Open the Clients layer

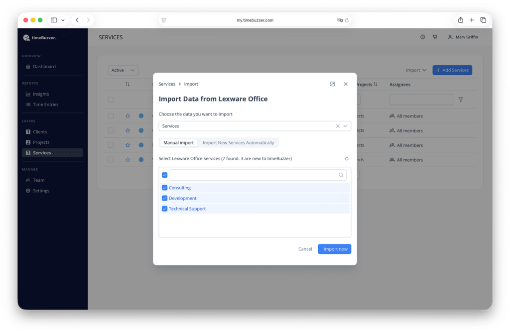[x=40, y=132]
